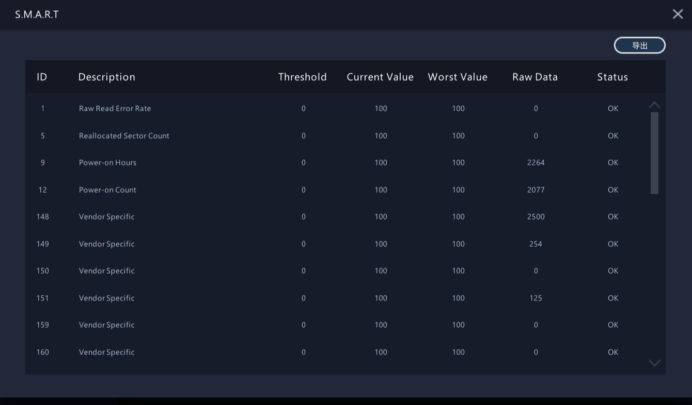This screenshot has height=405, width=692.
Task: Click Vendor Specific in row ID 151
Action: tap(107, 298)
